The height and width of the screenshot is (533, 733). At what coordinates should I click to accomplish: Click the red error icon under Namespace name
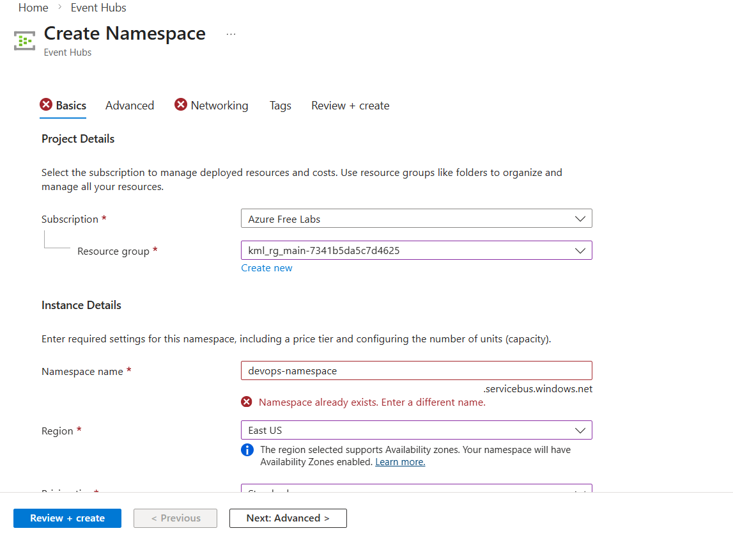click(x=246, y=402)
